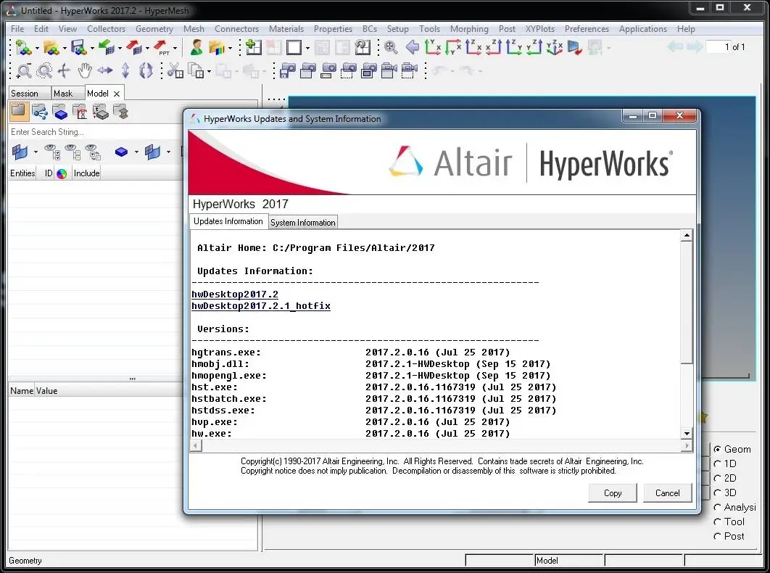Select the 3D radio button
Screen dimensions: 770x573
tap(718, 493)
